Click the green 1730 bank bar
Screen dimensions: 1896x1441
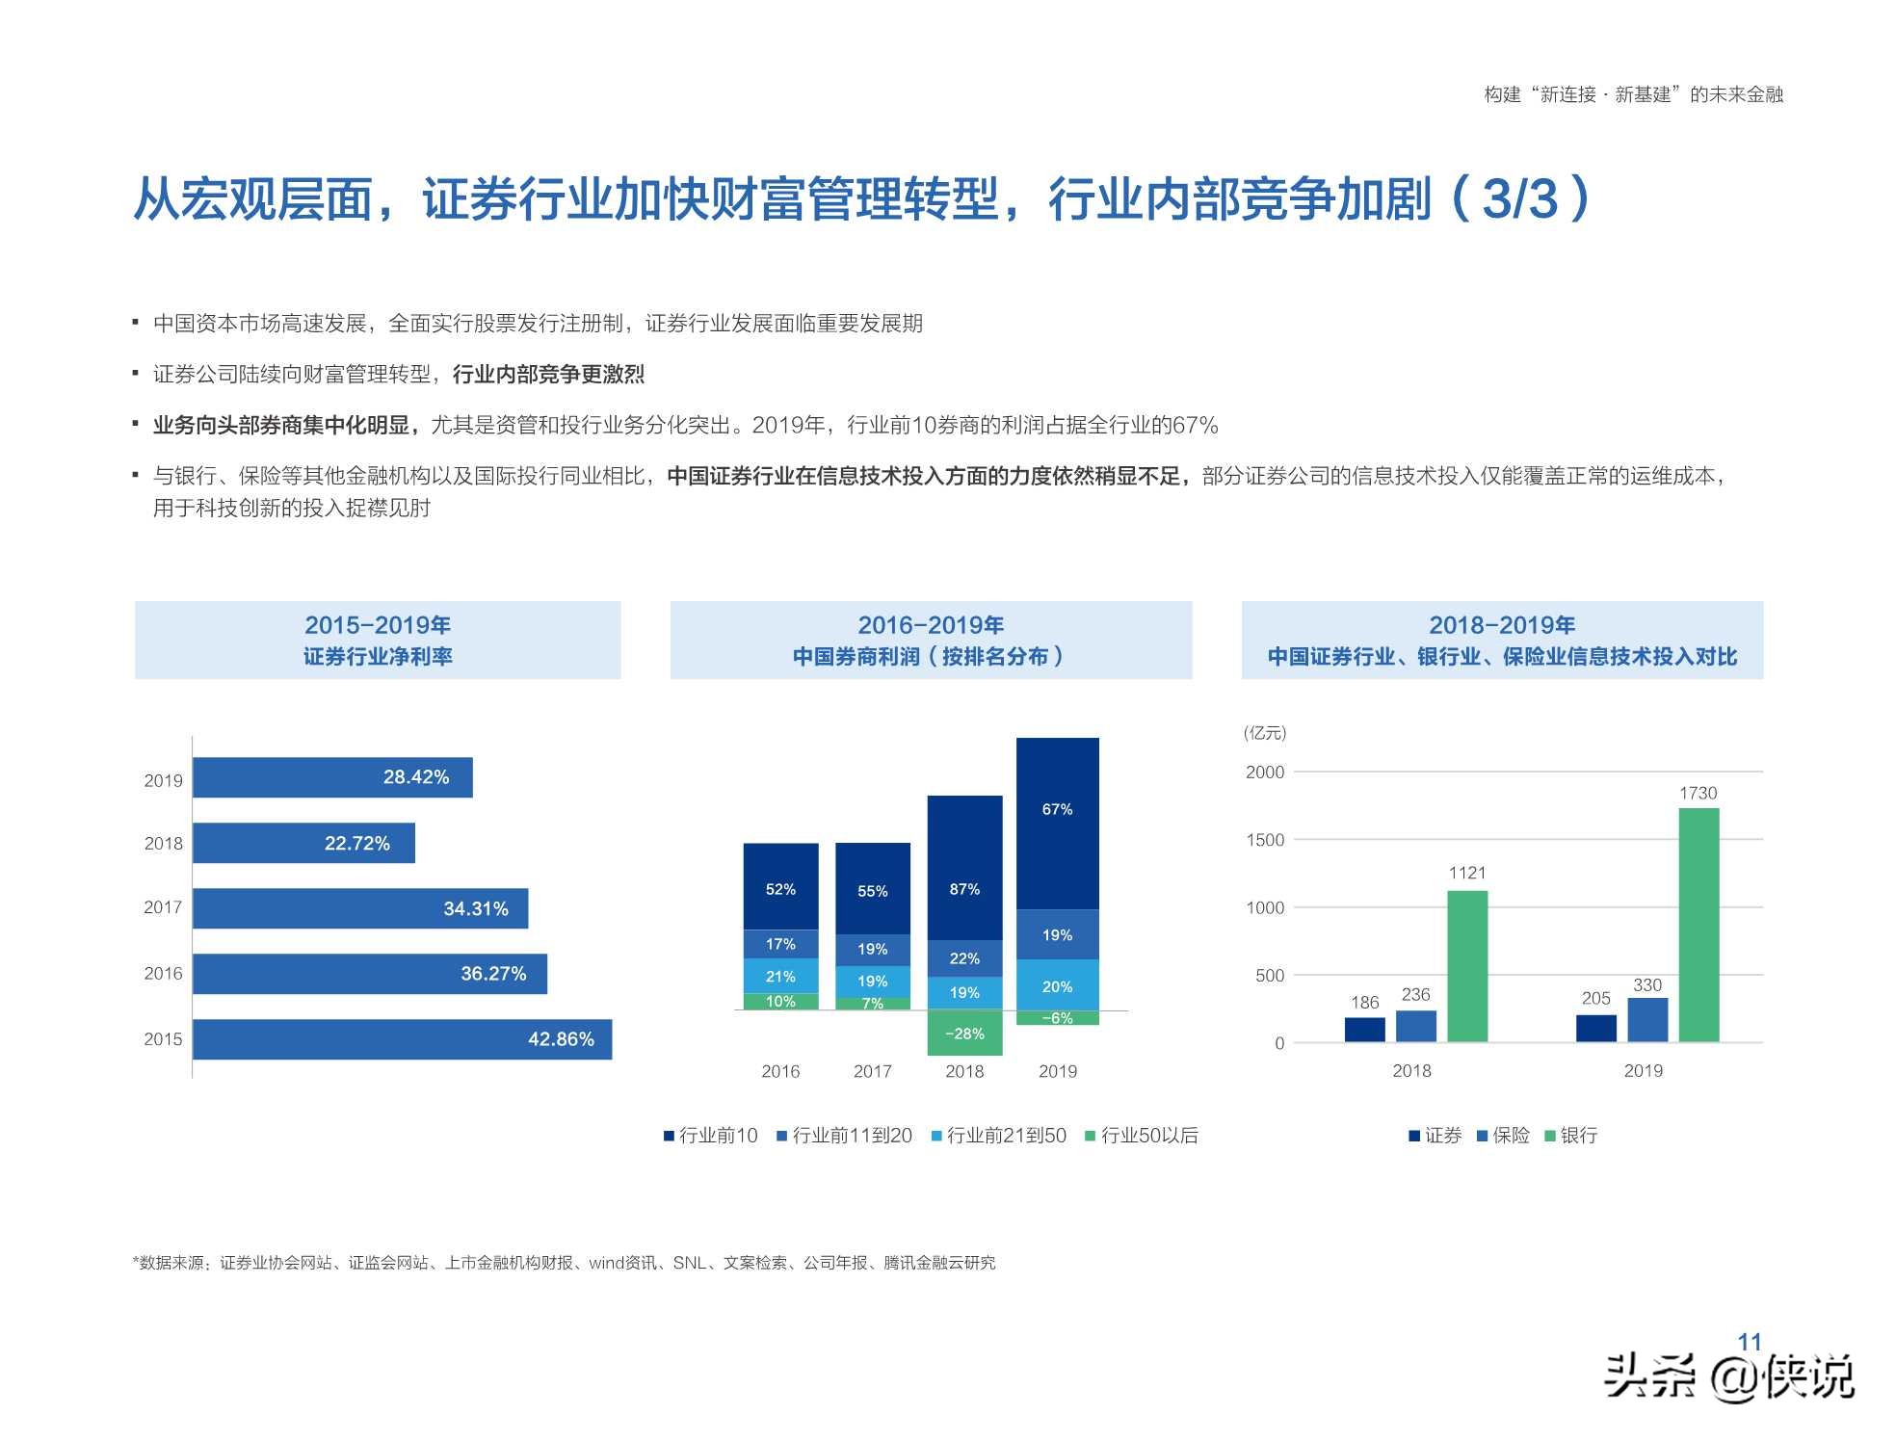[x=1698, y=925]
